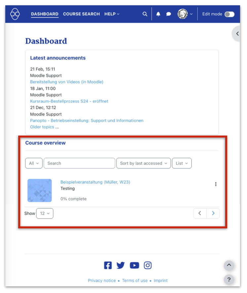
Task: Open the notifications bell icon
Action: [x=158, y=14]
